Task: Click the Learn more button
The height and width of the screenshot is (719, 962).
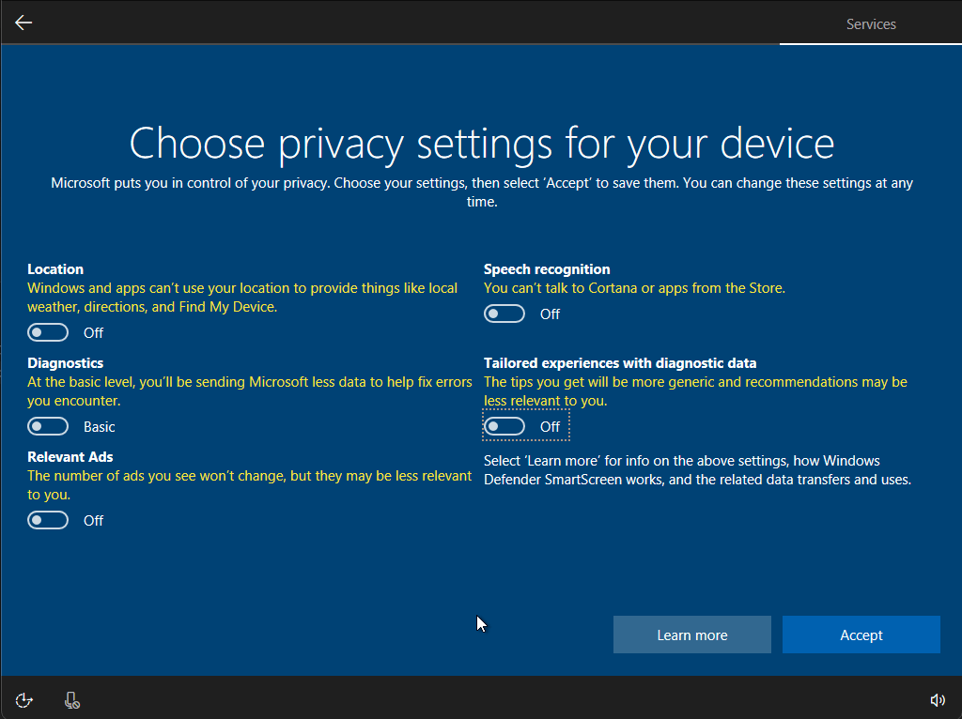Action: pyautogui.click(x=691, y=635)
